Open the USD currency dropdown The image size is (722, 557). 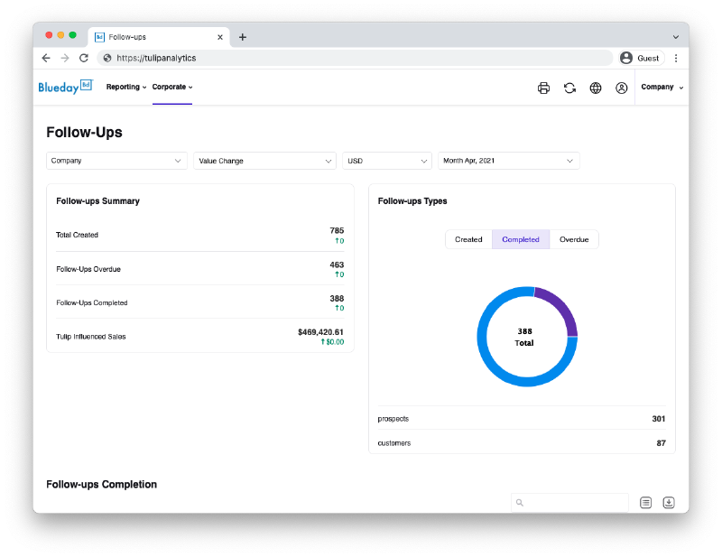pos(386,160)
